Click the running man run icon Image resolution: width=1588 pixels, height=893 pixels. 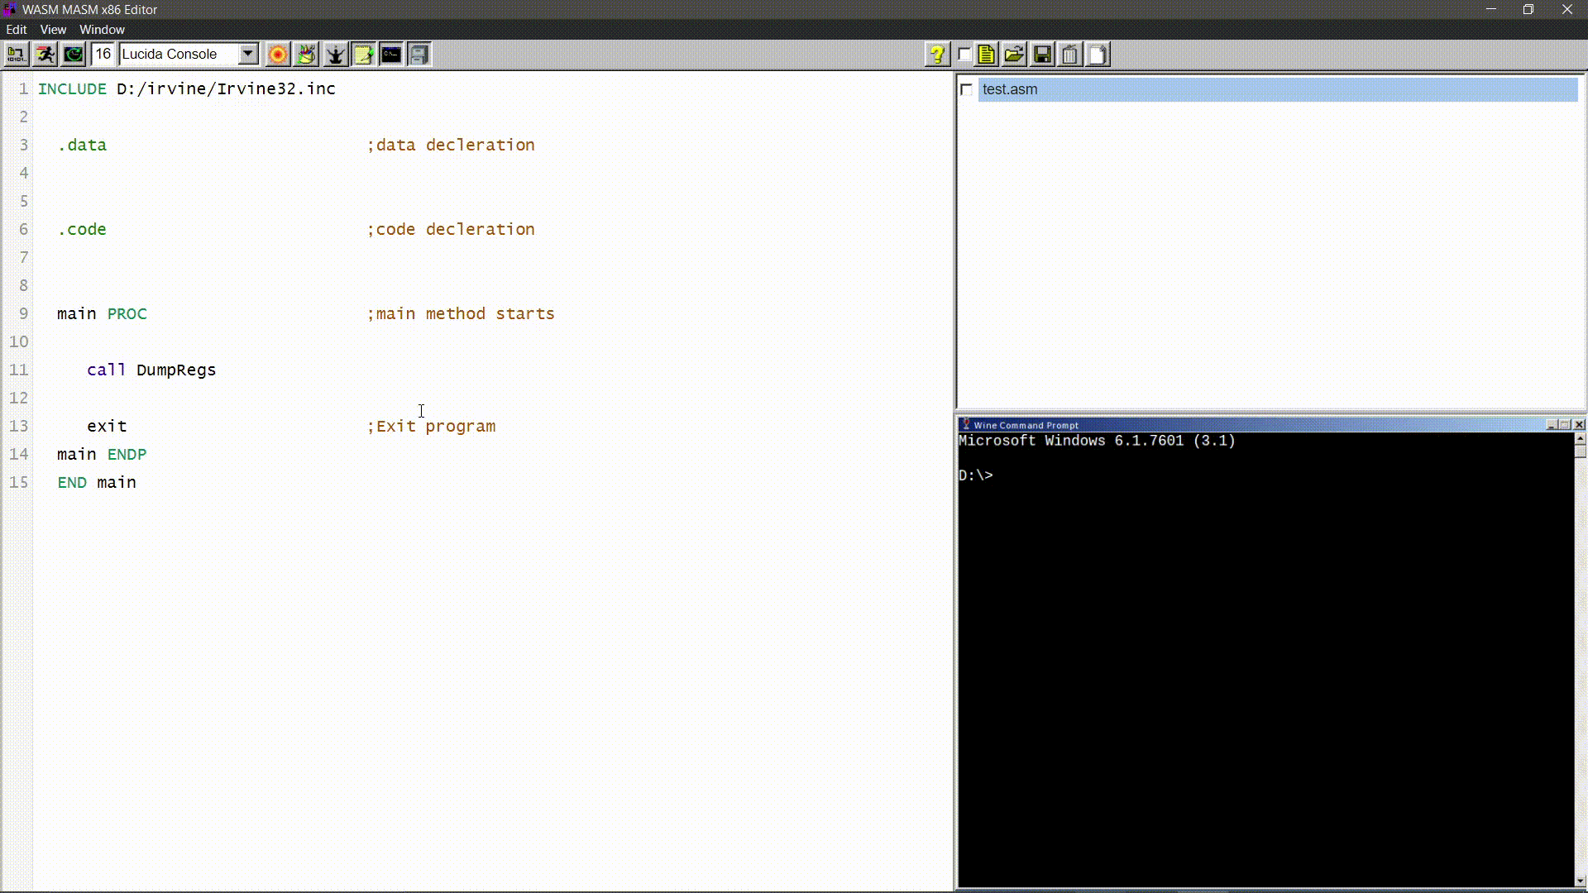click(45, 55)
